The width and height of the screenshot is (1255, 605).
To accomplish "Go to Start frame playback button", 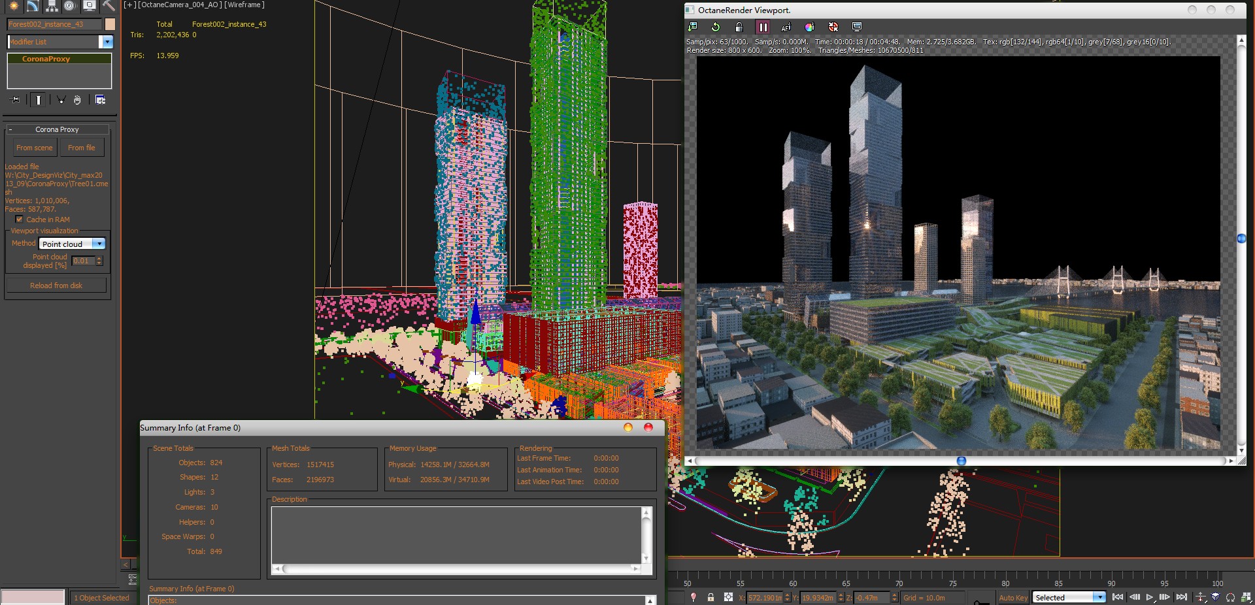I will 1118,597.
